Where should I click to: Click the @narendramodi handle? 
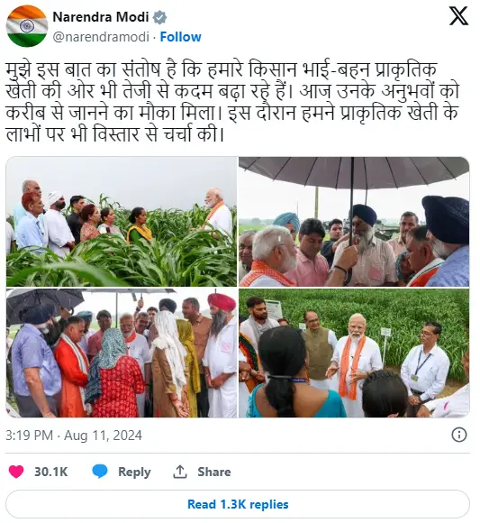(x=101, y=37)
